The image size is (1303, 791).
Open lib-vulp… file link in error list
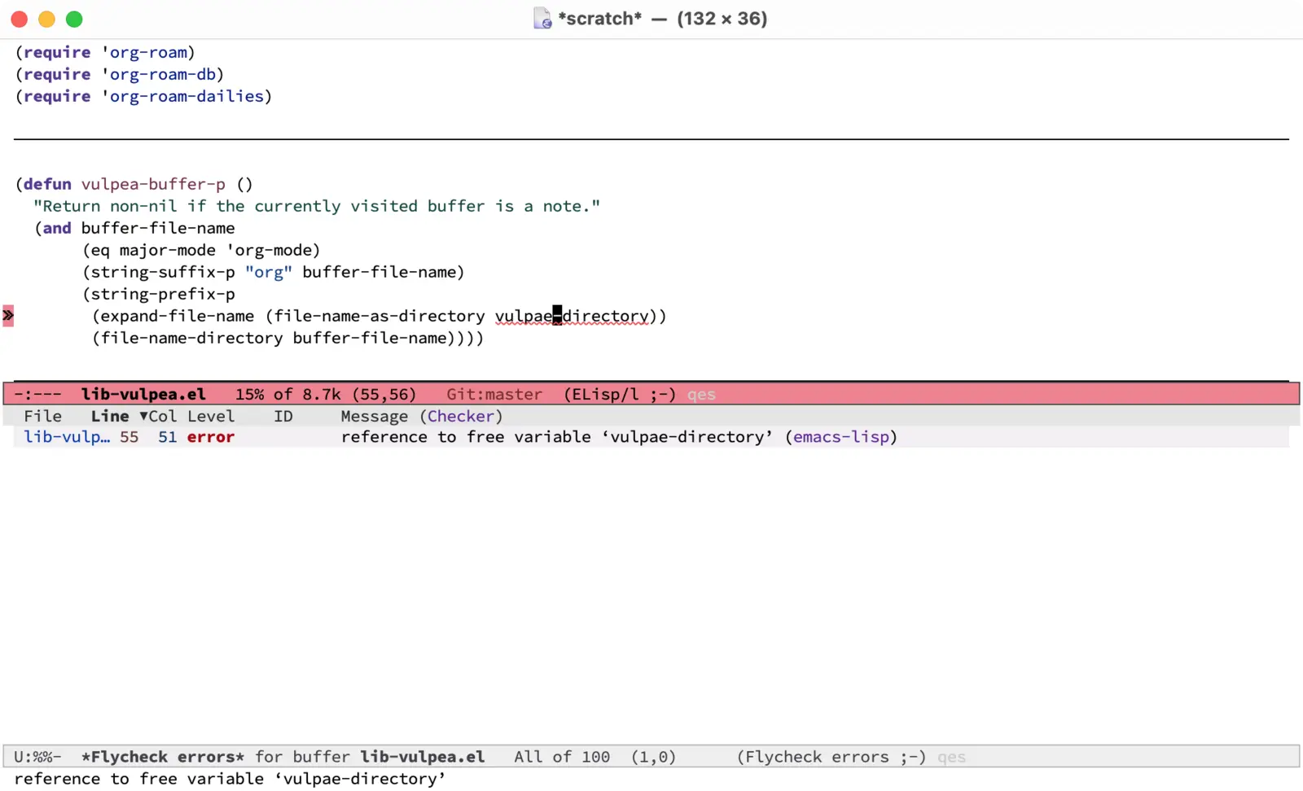pos(66,437)
